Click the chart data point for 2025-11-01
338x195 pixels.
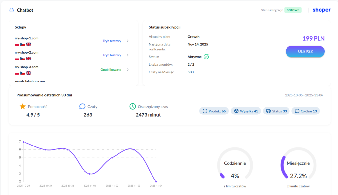(x=90, y=174)
